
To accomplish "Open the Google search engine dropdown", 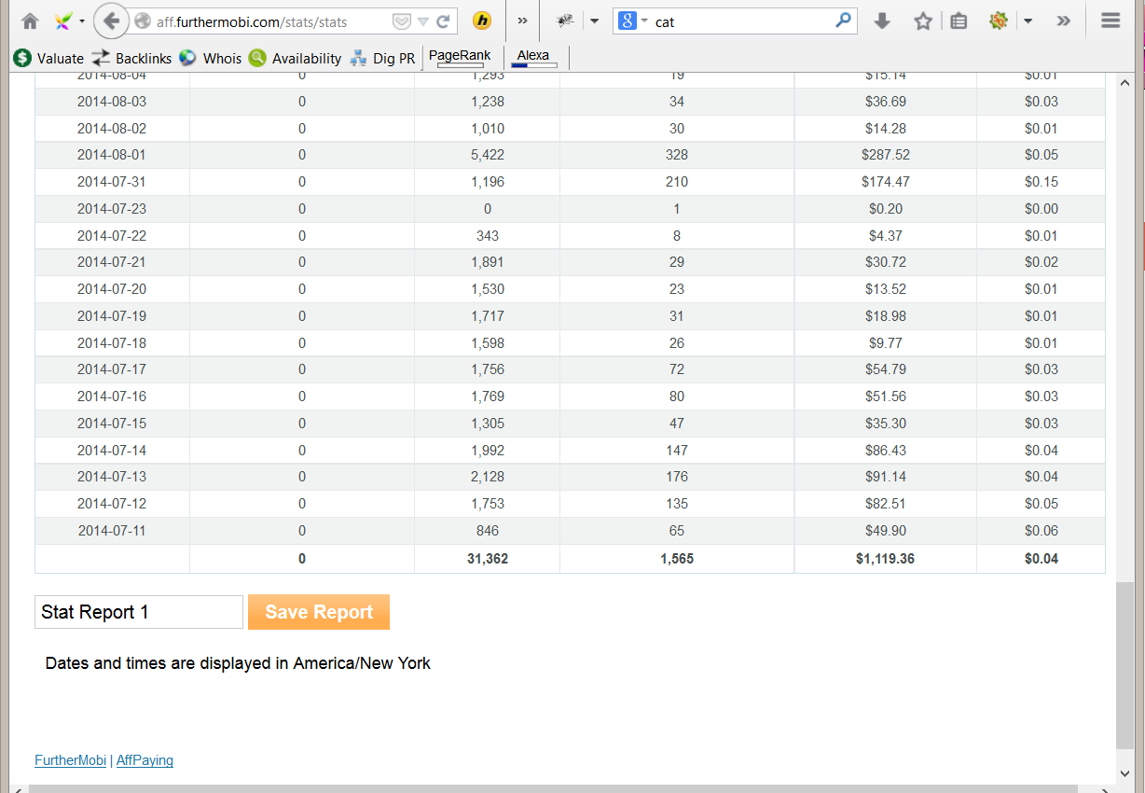I will [633, 21].
